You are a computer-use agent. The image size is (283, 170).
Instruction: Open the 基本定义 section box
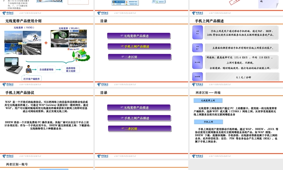click(x=197, y=32)
